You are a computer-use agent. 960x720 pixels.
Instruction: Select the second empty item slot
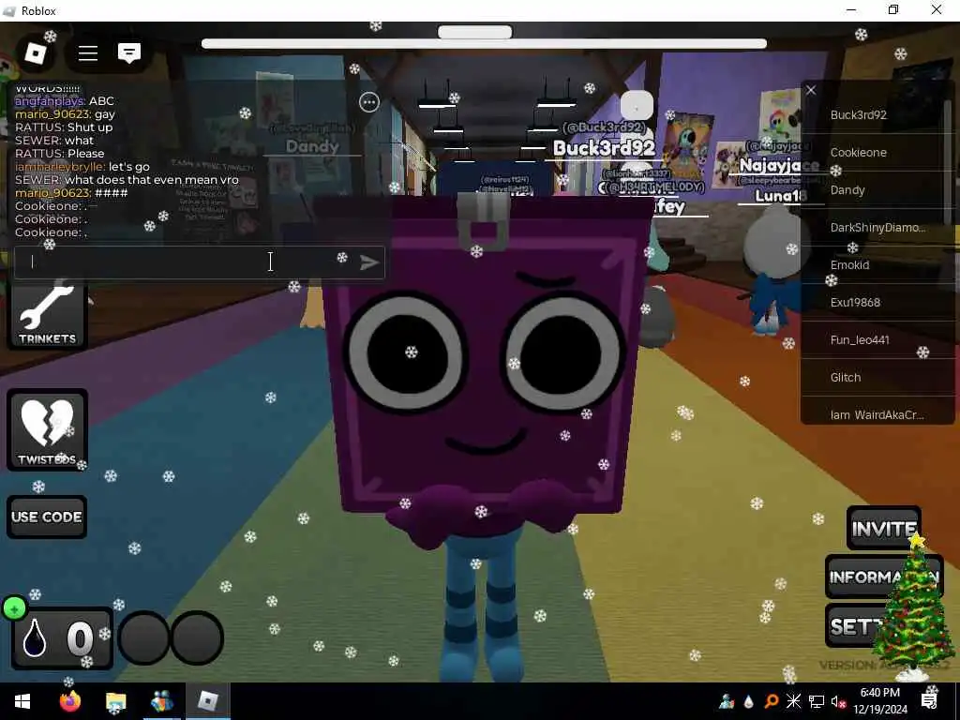[x=197, y=637]
